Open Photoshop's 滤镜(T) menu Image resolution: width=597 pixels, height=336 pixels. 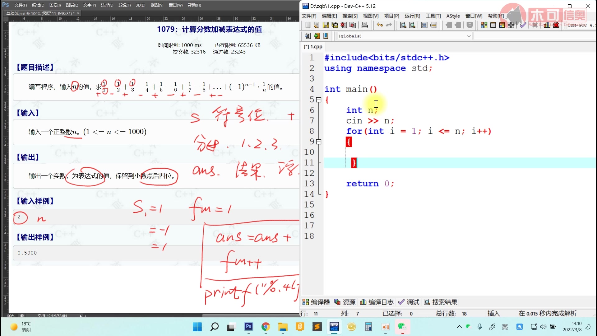pos(124,5)
